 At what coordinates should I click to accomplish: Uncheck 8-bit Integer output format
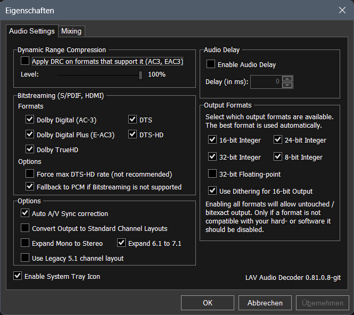[x=278, y=156]
